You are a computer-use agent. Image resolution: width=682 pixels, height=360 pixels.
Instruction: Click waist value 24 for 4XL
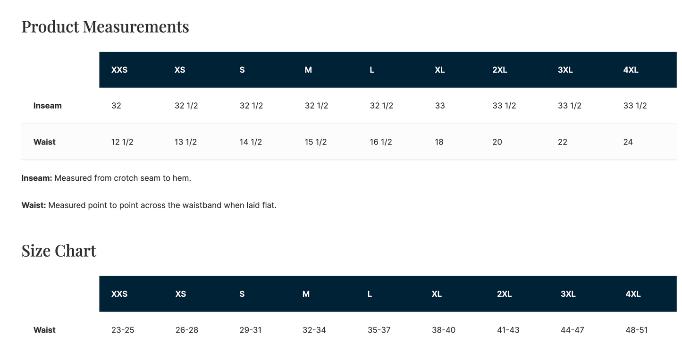(x=628, y=142)
